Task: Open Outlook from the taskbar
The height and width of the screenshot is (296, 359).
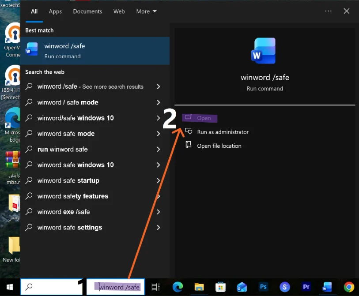Action: pyautogui.click(x=242, y=287)
